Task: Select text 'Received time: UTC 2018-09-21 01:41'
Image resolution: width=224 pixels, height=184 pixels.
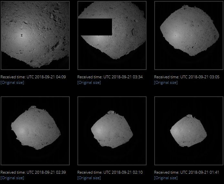Action: click(187, 172)
